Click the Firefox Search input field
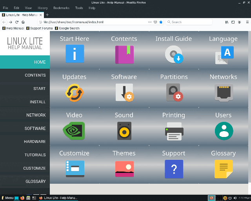Viewport: 251px width, 201px height. pos(190,22)
